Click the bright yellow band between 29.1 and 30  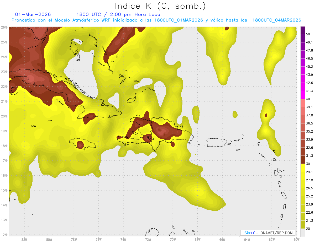303,168
